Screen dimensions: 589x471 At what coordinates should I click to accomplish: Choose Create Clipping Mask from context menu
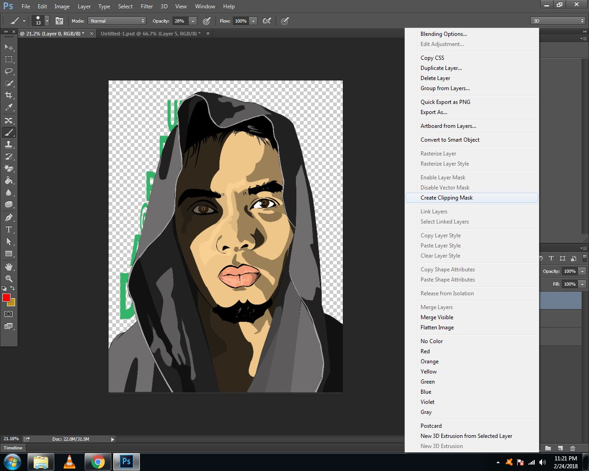tap(446, 198)
